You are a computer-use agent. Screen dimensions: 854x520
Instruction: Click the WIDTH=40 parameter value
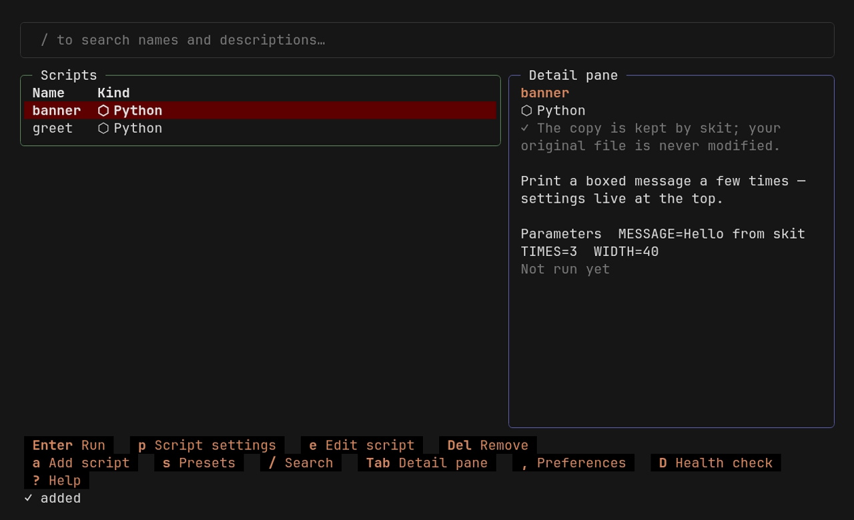[626, 252]
